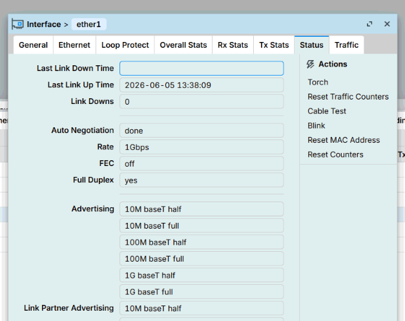Click the Rate field showing 1Gbps
Image resolution: width=405 pixels, height=321 pixels.
click(202, 147)
